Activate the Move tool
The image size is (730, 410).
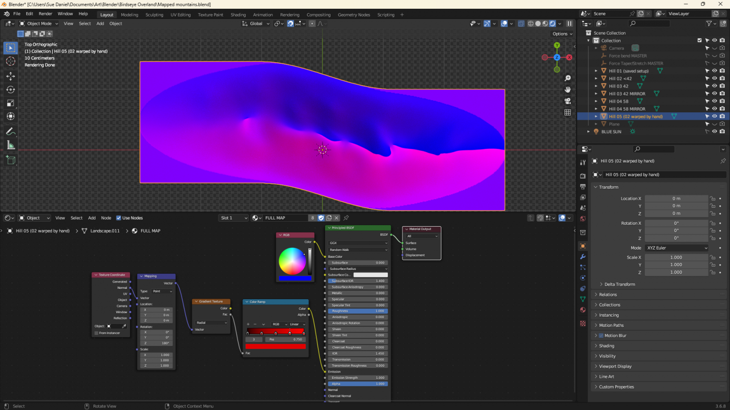(x=11, y=76)
